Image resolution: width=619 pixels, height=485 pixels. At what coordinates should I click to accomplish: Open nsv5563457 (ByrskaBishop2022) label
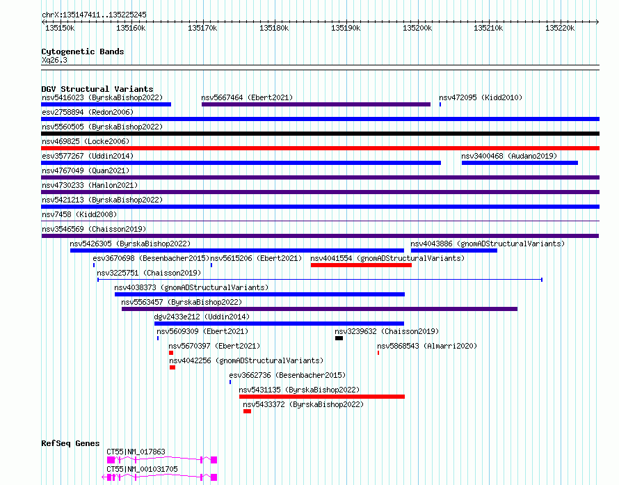[182, 302]
